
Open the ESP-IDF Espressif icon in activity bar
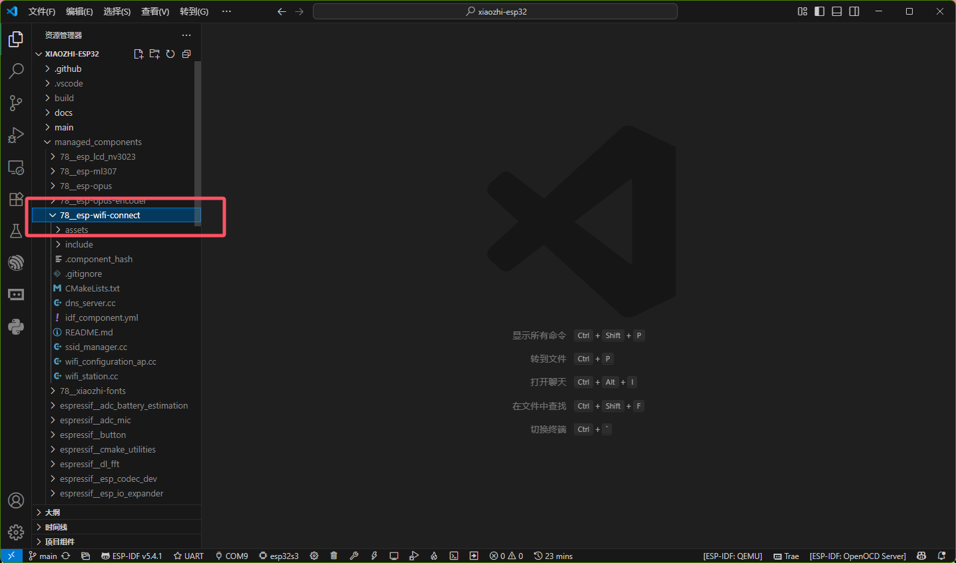coord(16,263)
